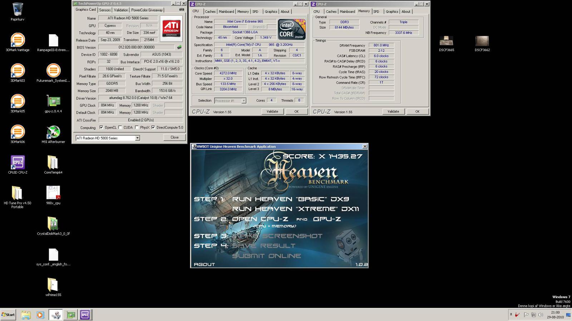
Task: Click RUN HEAVEN "BASIC" DX9
Action: pyautogui.click(x=291, y=199)
